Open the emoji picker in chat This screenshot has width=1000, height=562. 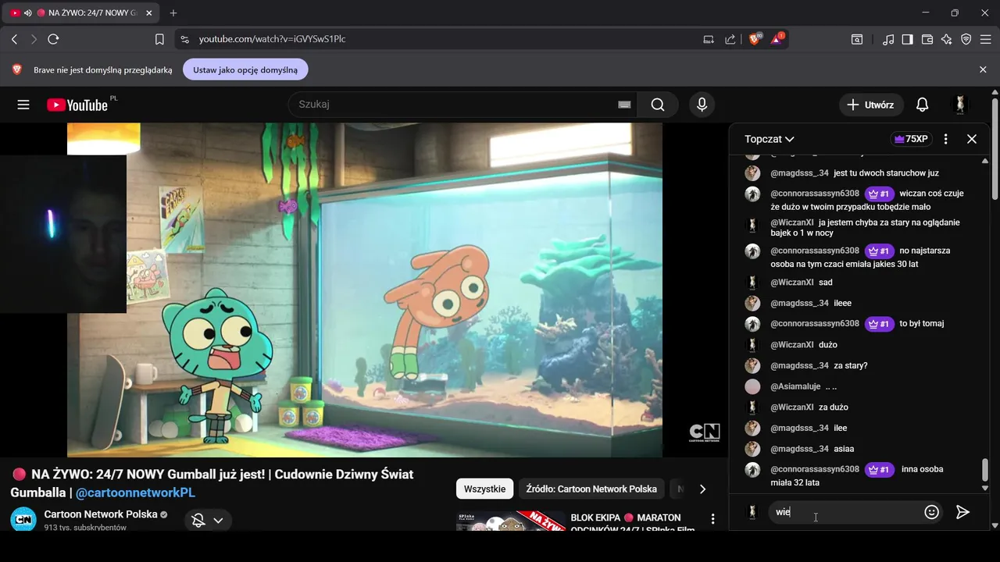[x=931, y=512]
